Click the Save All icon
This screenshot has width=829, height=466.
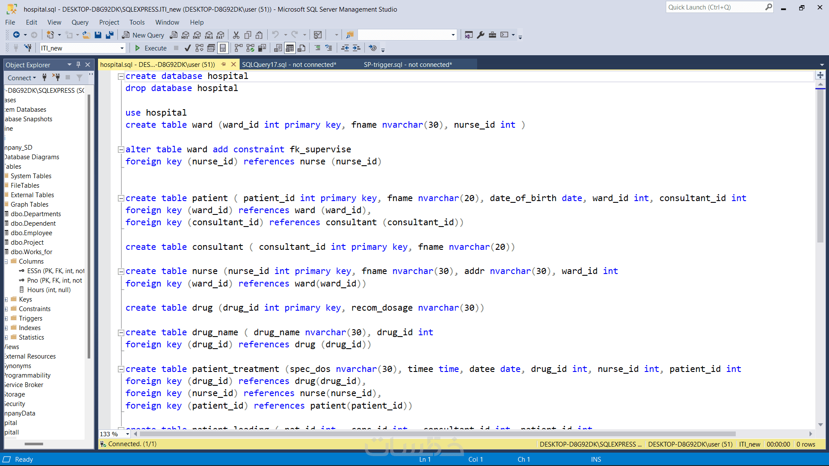coord(110,35)
